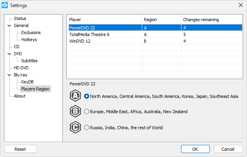Screen dimensions: 247x157
Task: Go to the KeyDB section
Action: tap(28, 82)
